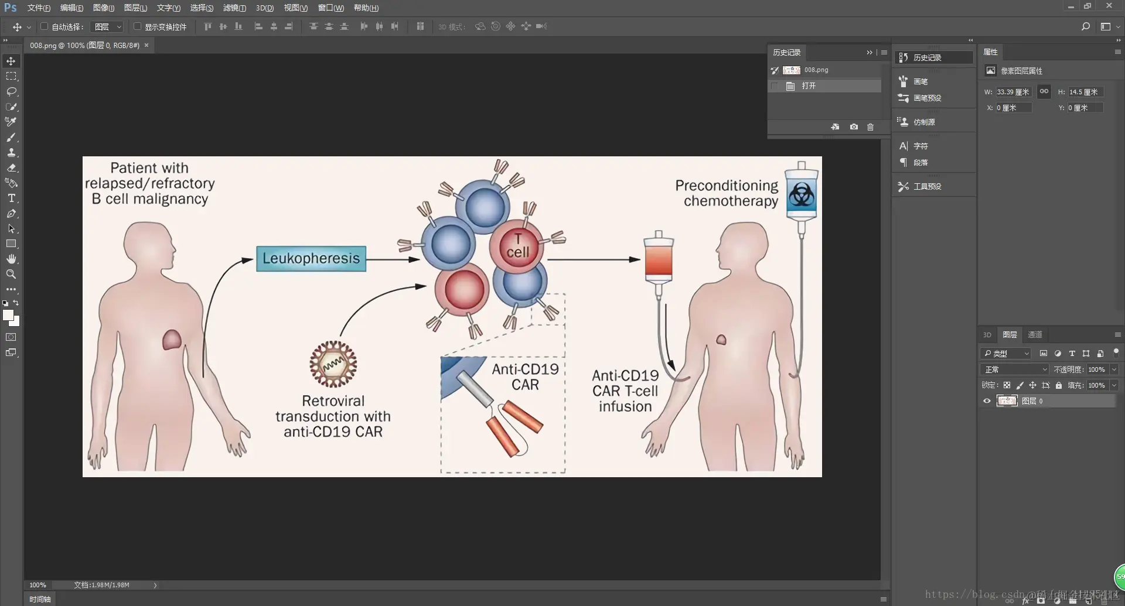Image resolution: width=1125 pixels, height=606 pixels.
Task: Activate the Zoom tool in toolbar
Action: (x=11, y=274)
